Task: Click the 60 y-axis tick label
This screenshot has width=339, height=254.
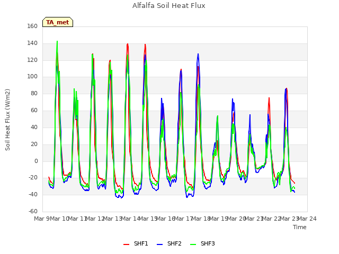Action: coord(34,111)
